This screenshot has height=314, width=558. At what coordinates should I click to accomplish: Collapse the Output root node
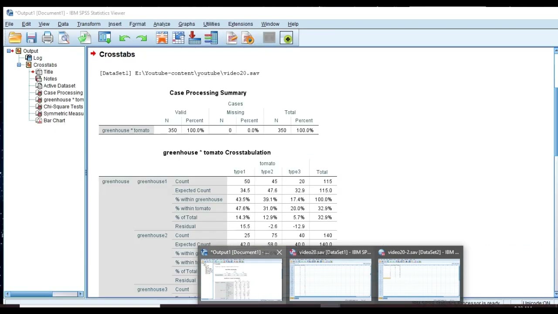coord(9,51)
